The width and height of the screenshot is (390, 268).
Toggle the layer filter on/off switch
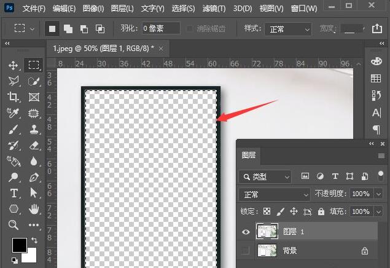(381, 176)
